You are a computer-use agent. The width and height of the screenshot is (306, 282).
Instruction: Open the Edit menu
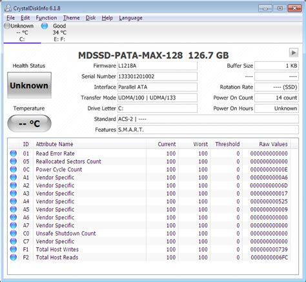click(x=25, y=18)
